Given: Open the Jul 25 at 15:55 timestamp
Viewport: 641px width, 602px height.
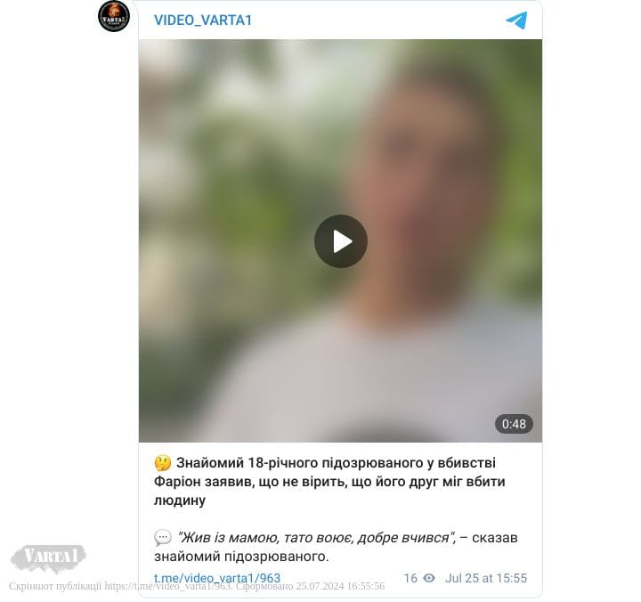Looking at the screenshot, I should [x=486, y=578].
